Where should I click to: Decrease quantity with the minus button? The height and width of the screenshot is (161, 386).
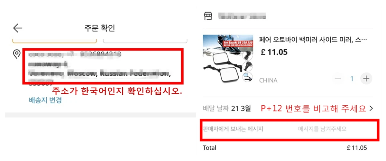(338, 79)
